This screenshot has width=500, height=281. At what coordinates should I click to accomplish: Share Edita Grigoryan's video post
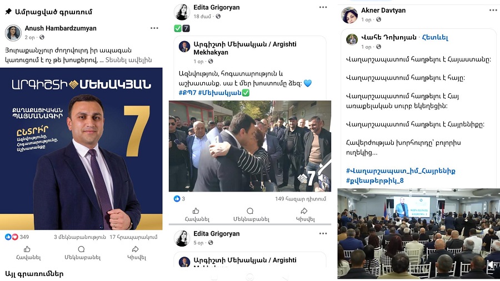tap(305, 214)
